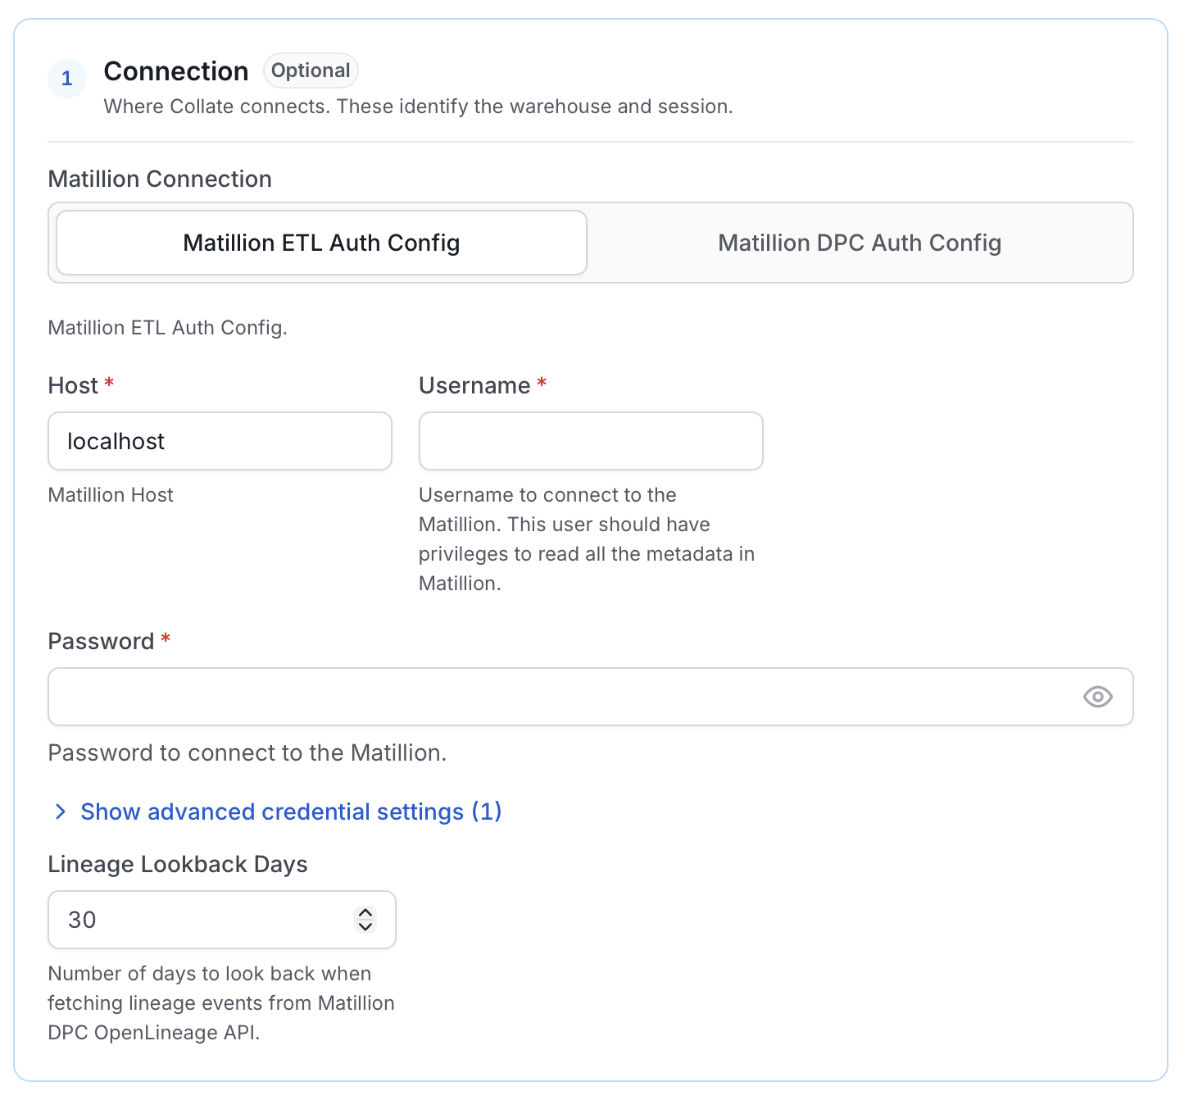Expand Show advanced credential settings link
Viewport: 1180px width, 1100px height.
(x=291, y=811)
